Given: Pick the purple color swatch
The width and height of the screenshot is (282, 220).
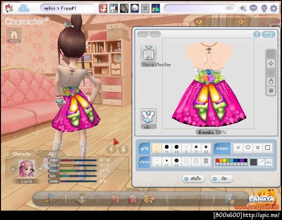Looking at the screenshot, I should tap(242, 160).
